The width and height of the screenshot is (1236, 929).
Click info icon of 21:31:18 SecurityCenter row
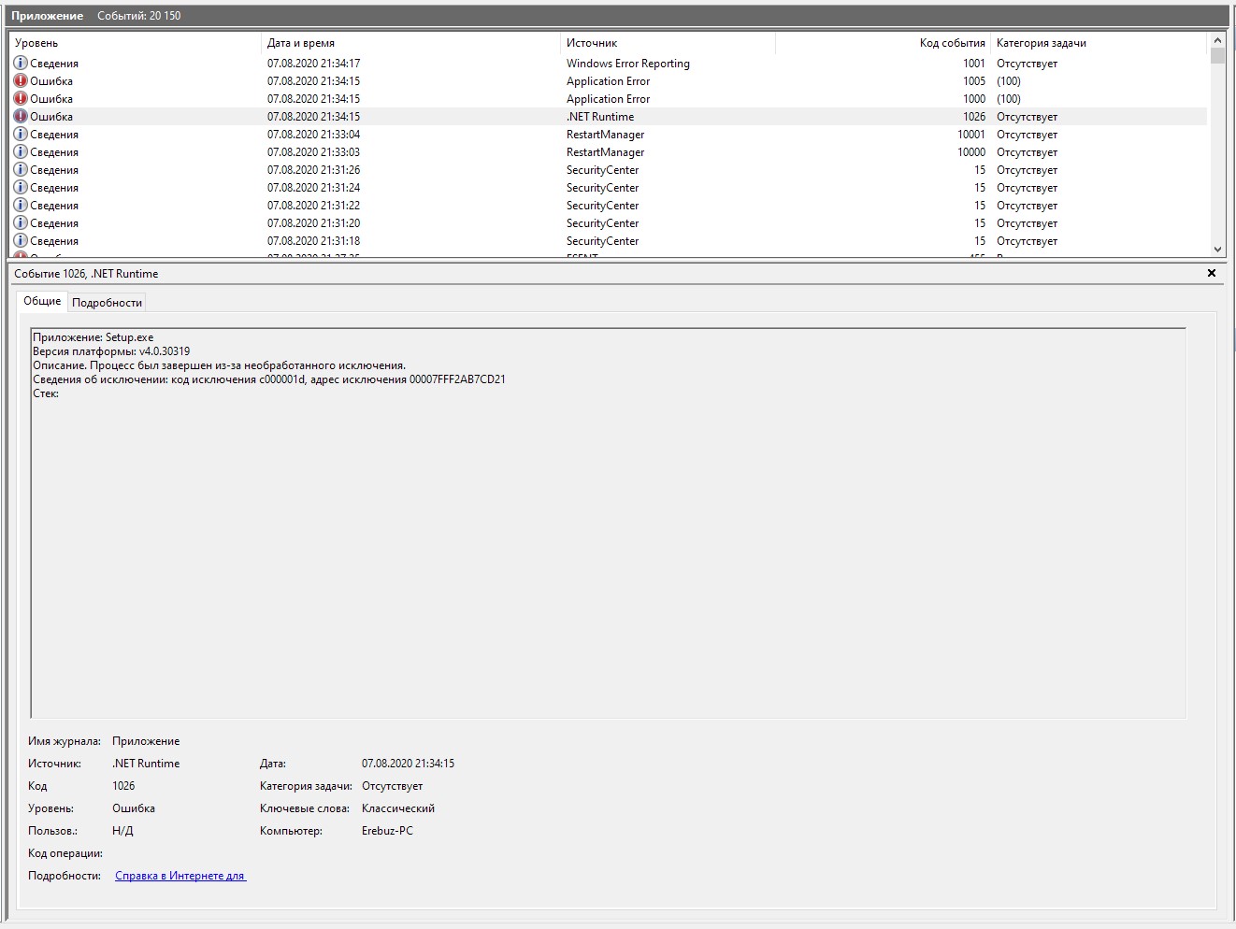point(21,240)
